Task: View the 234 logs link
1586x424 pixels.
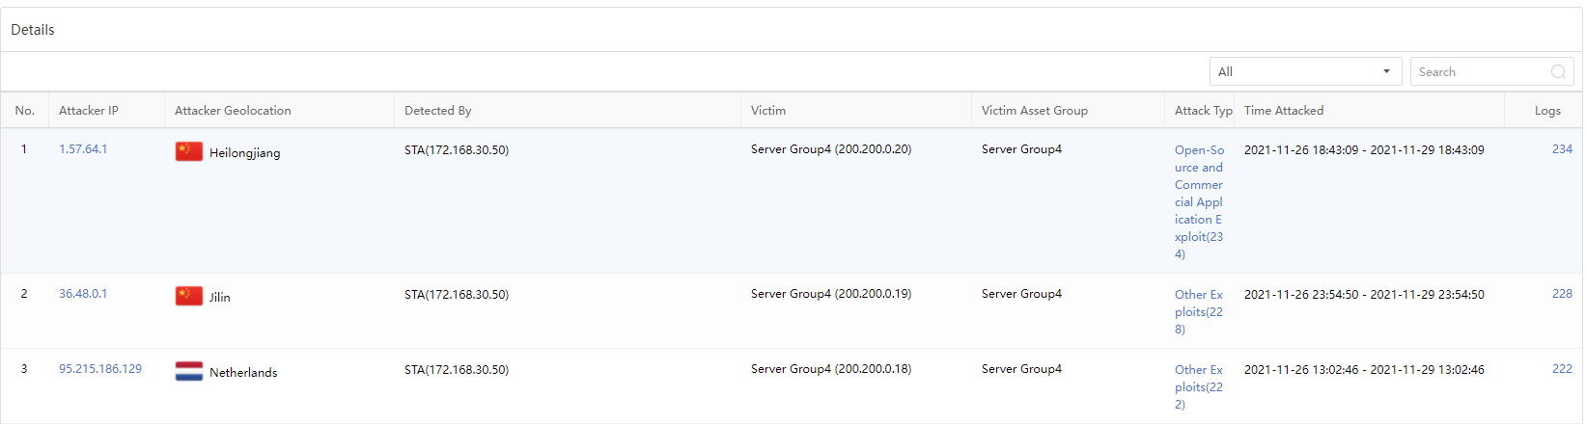Action: tap(1562, 149)
